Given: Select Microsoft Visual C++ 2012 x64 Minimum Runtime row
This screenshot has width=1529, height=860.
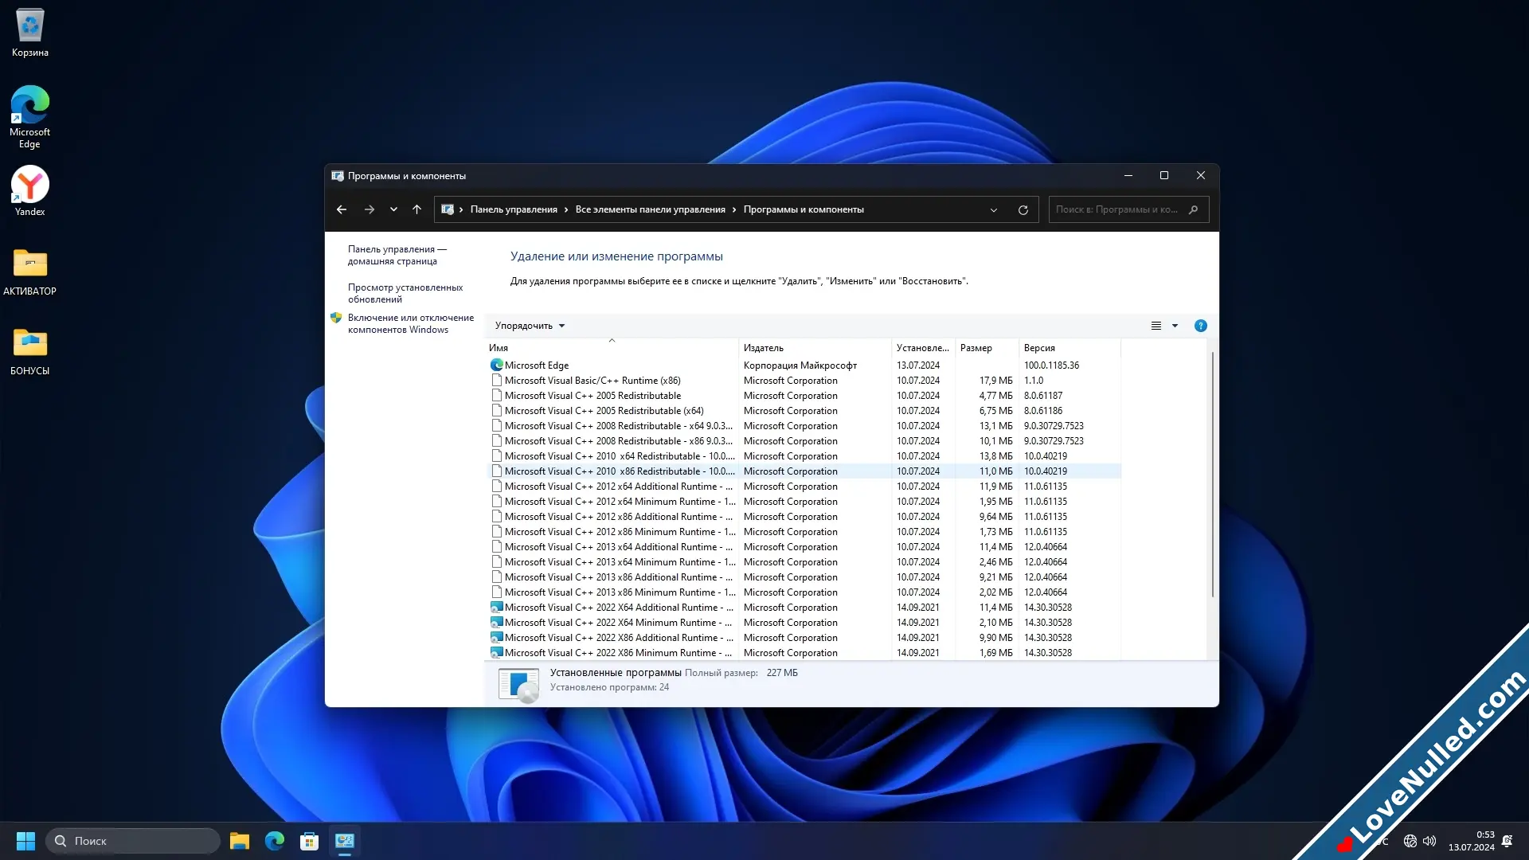Looking at the screenshot, I should tap(803, 502).
